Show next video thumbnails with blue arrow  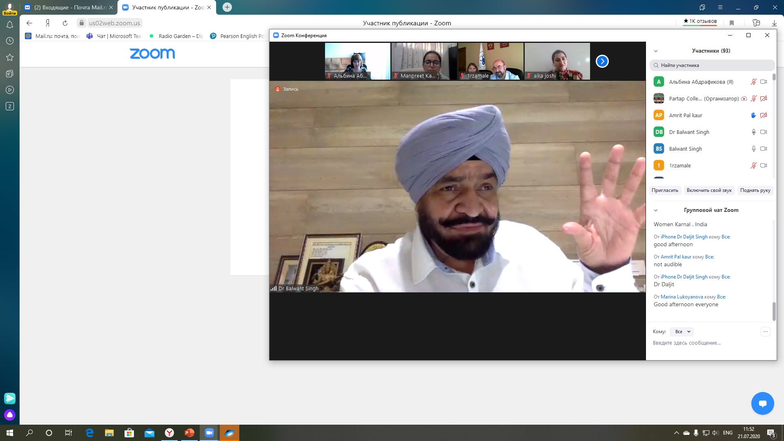pyautogui.click(x=602, y=61)
